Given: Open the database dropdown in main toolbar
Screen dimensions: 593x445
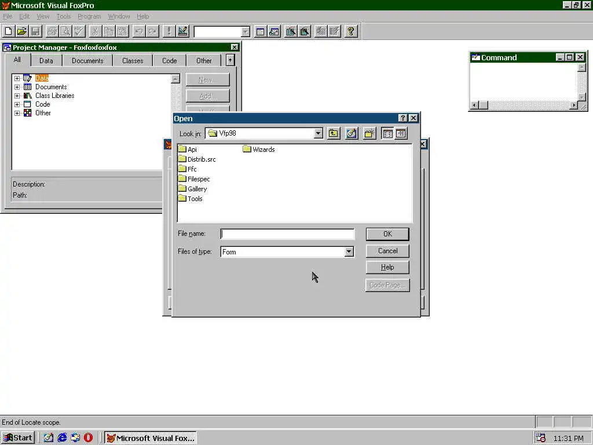Looking at the screenshot, I should [x=246, y=32].
